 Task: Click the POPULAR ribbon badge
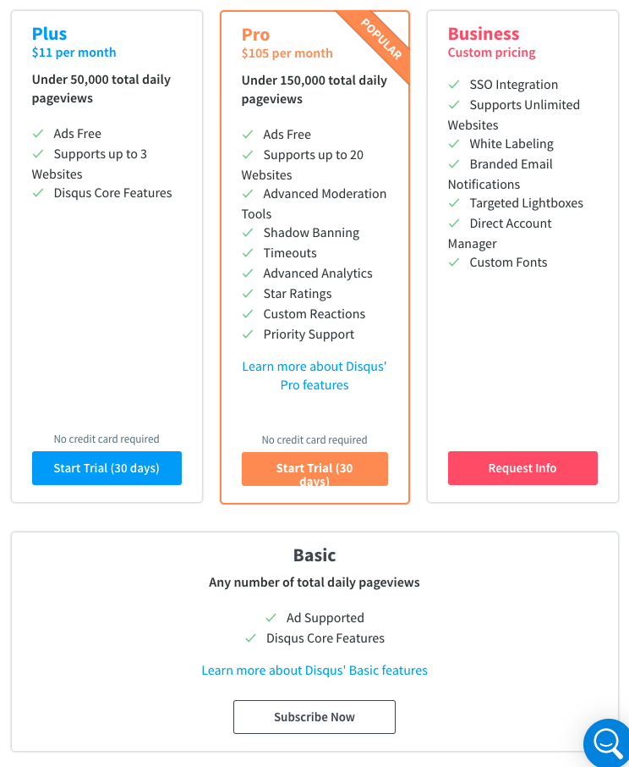click(381, 40)
